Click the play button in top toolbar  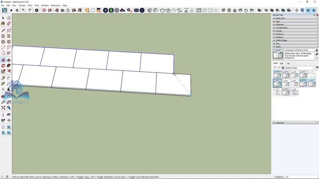tap(11, 10)
